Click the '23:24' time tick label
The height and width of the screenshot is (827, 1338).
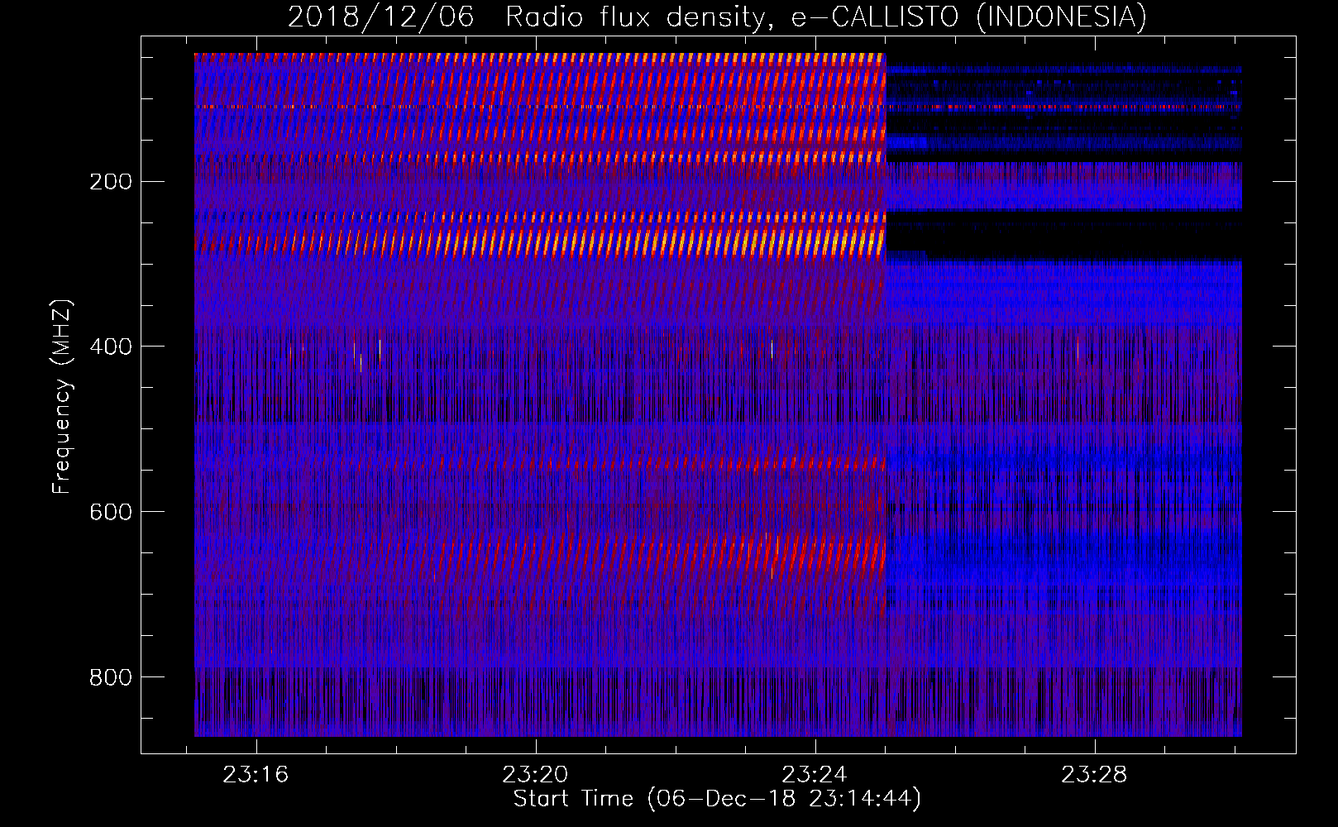point(815,775)
